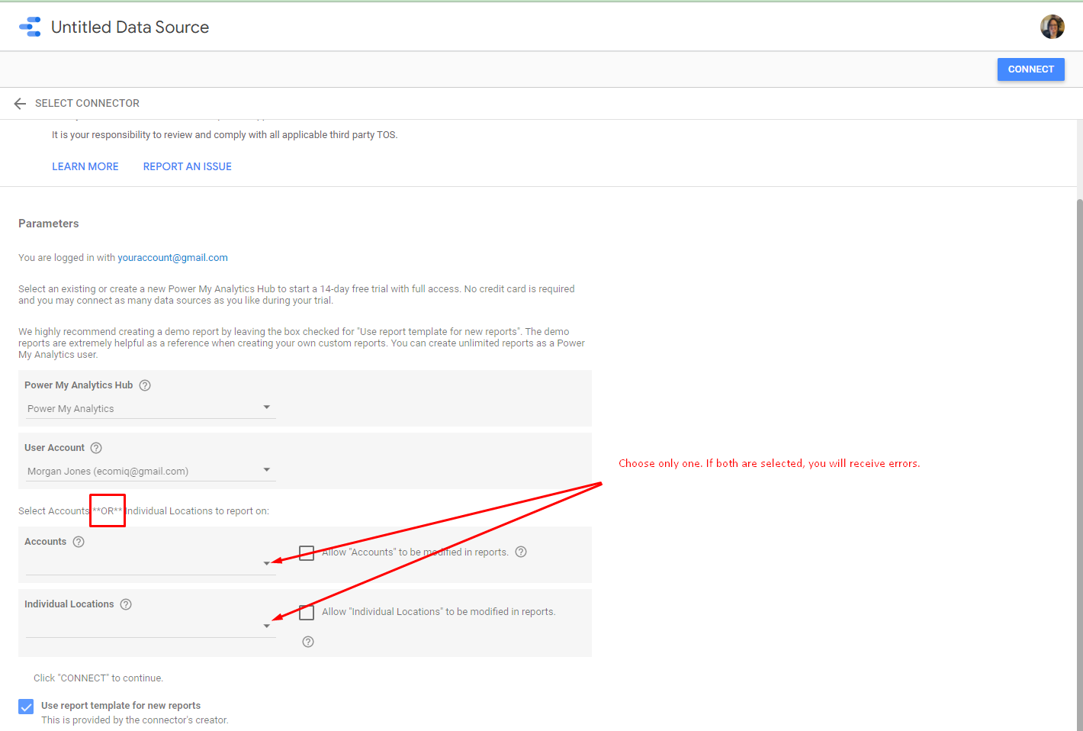Screen dimensions: 1083x731
Task: Open the LEARN MORE link
Action: pos(85,166)
